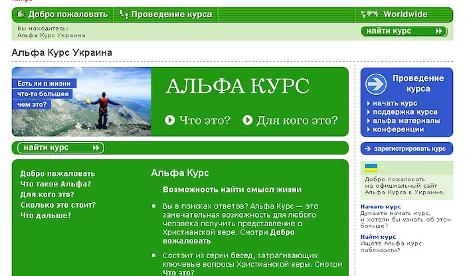Click the top right найти курс button
Screen dimensions: 465x276
coord(404,31)
